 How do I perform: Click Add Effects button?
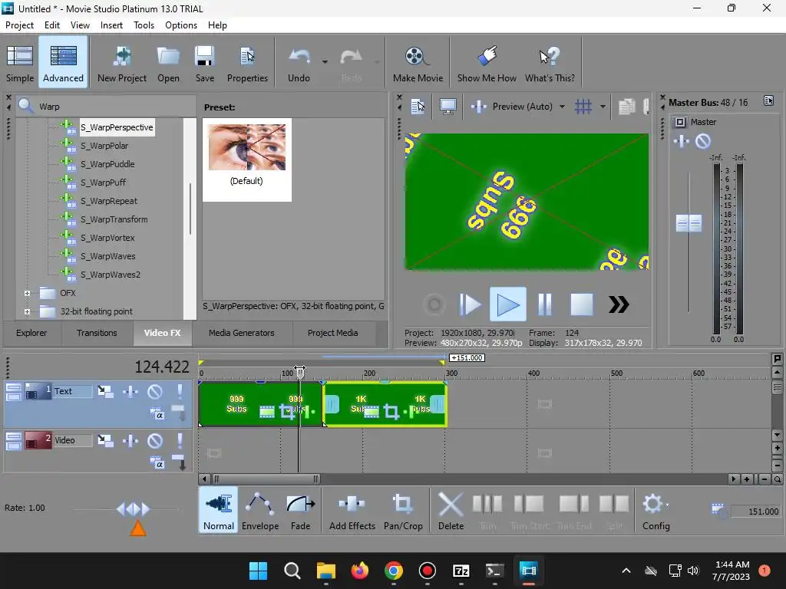352,511
